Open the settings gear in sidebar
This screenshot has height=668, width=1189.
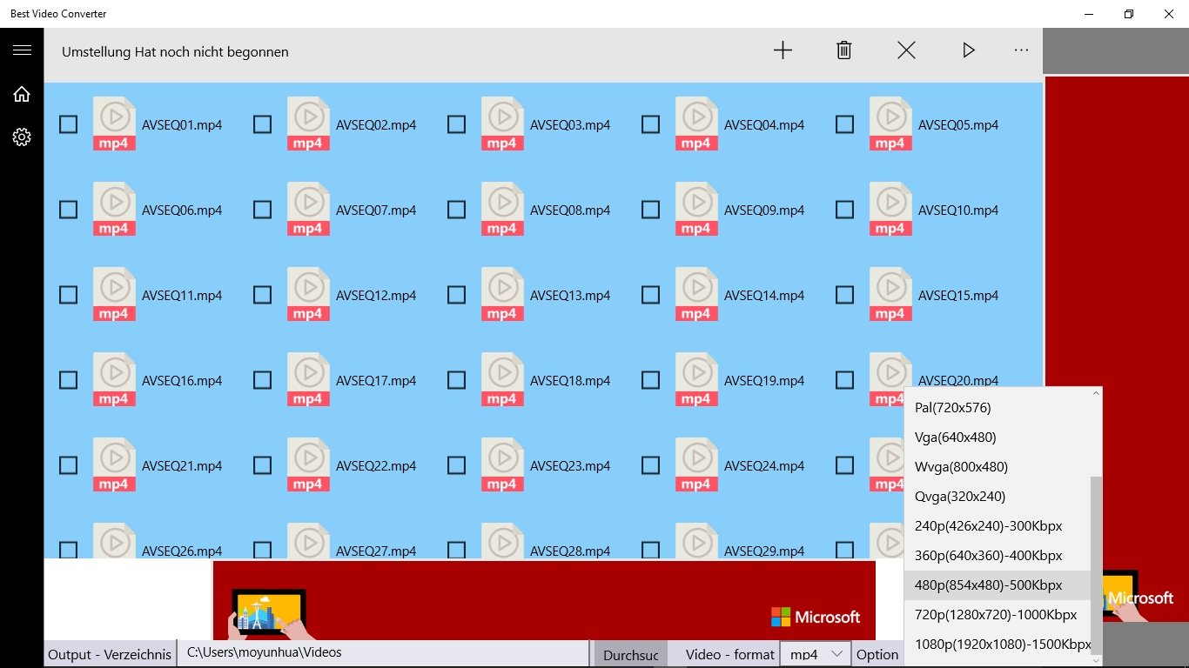coord(22,137)
